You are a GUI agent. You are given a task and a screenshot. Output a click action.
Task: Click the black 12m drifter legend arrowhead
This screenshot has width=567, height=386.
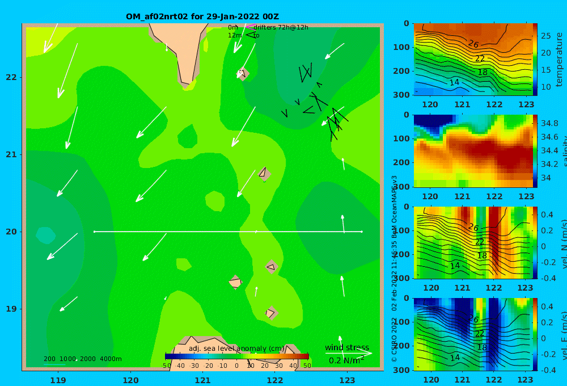pyautogui.click(x=251, y=35)
